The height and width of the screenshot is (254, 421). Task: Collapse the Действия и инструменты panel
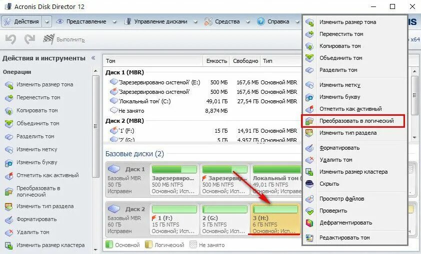pos(93,58)
